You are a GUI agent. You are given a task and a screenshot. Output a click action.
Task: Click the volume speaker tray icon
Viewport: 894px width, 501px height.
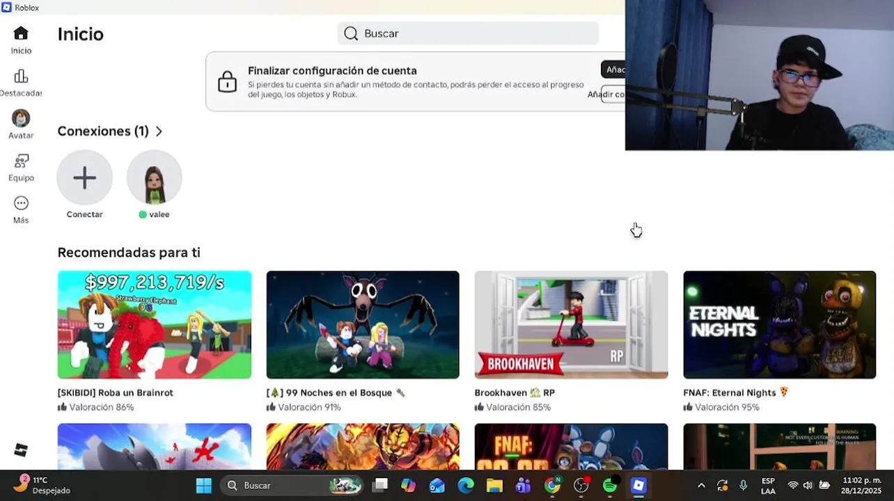[x=808, y=486]
